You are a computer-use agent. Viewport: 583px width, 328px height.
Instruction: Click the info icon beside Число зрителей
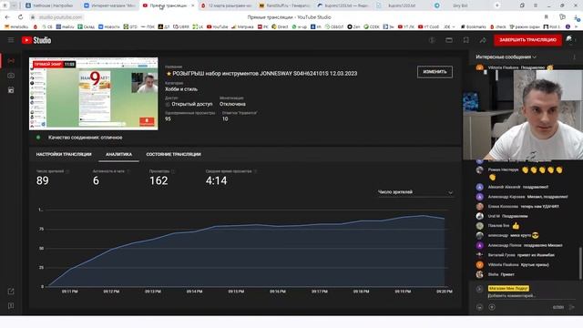[67, 171]
